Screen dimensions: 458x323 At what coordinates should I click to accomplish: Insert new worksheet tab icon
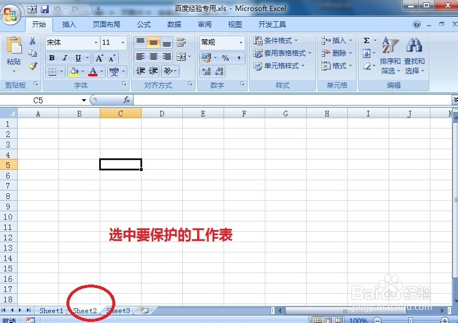[145, 310]
